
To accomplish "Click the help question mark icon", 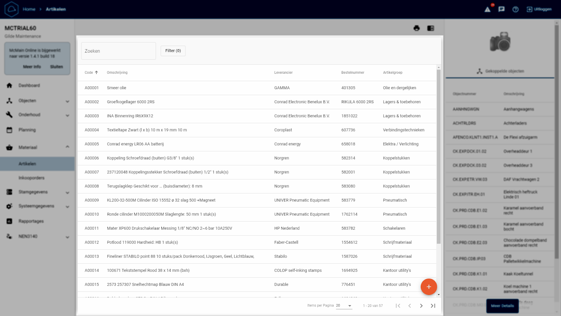I will click(x=515, y=9).
